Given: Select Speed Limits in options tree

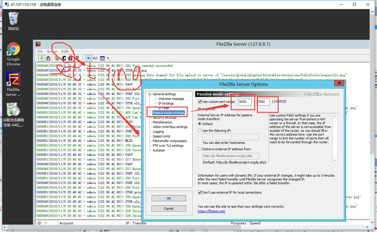Looking at the screenshot, I should pyautogui.click(x=162, y=136).
